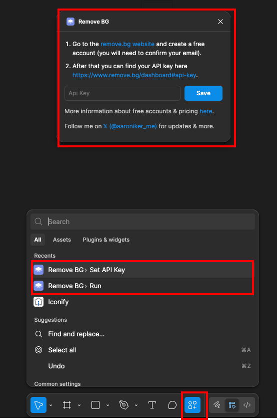Screen dimensions: 277x420
Task: Click the Remove BG logo in dialog header
Action: (70, 22)
